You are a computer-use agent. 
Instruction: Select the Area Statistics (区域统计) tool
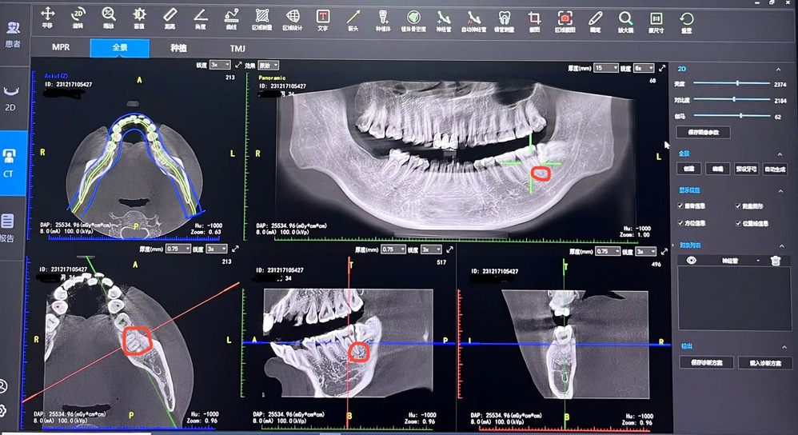[293, 18]
